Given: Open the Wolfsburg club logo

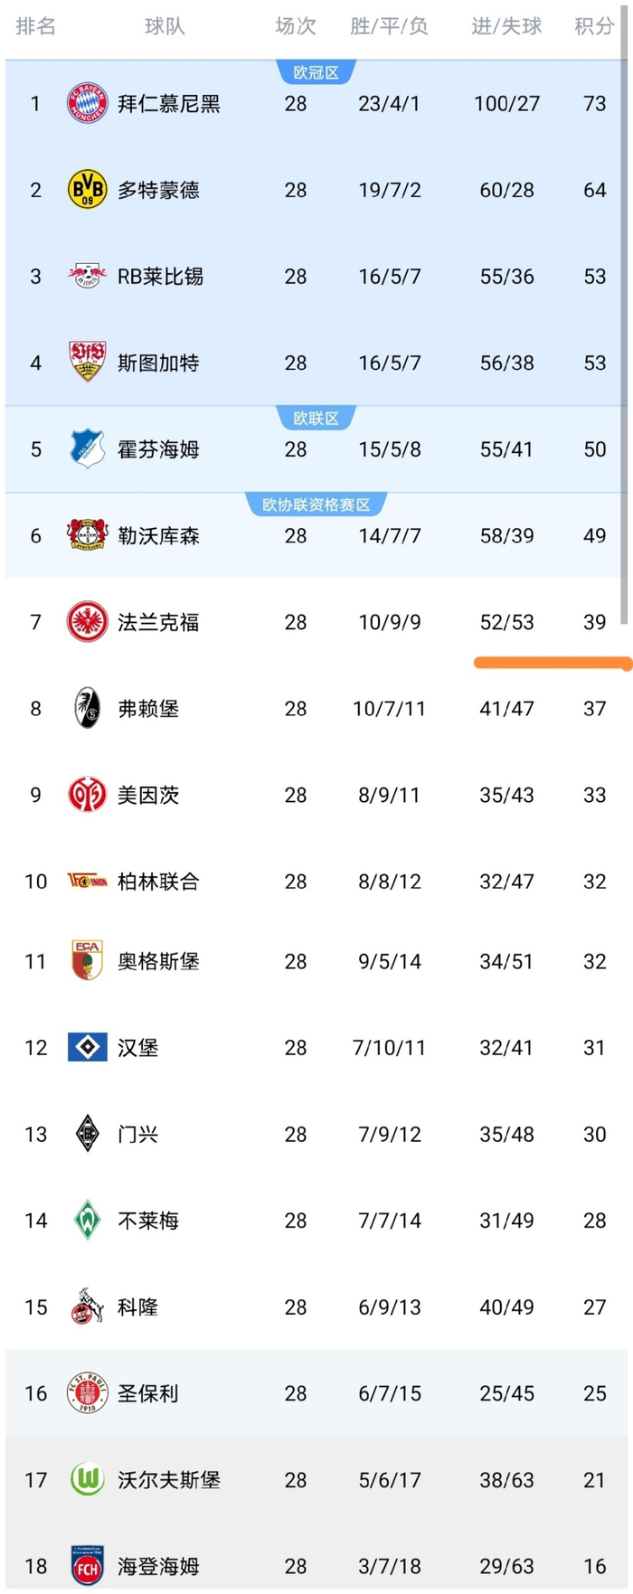Looking at the screenshot, I should (x=86, y=1479).
